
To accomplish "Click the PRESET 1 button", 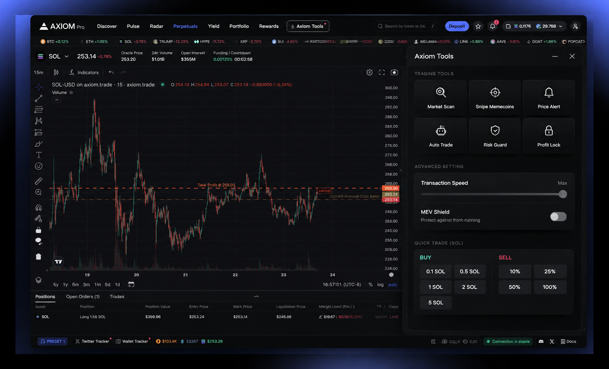I will [53, 341].
